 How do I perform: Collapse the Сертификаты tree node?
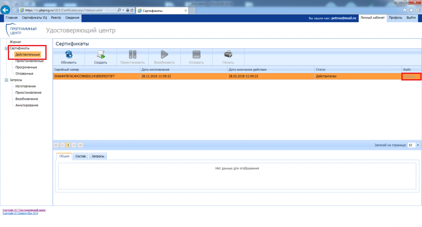pos(6,48)
